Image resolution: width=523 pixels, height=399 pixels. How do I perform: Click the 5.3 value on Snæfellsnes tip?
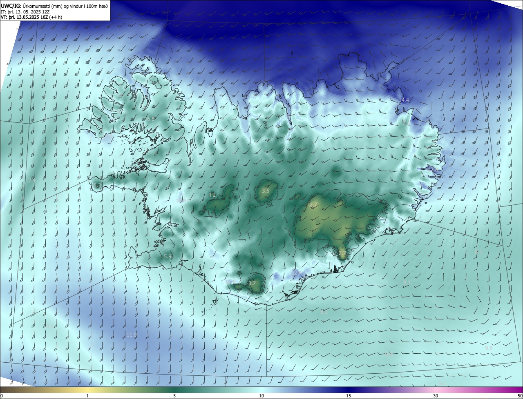[x=97, y=186]
